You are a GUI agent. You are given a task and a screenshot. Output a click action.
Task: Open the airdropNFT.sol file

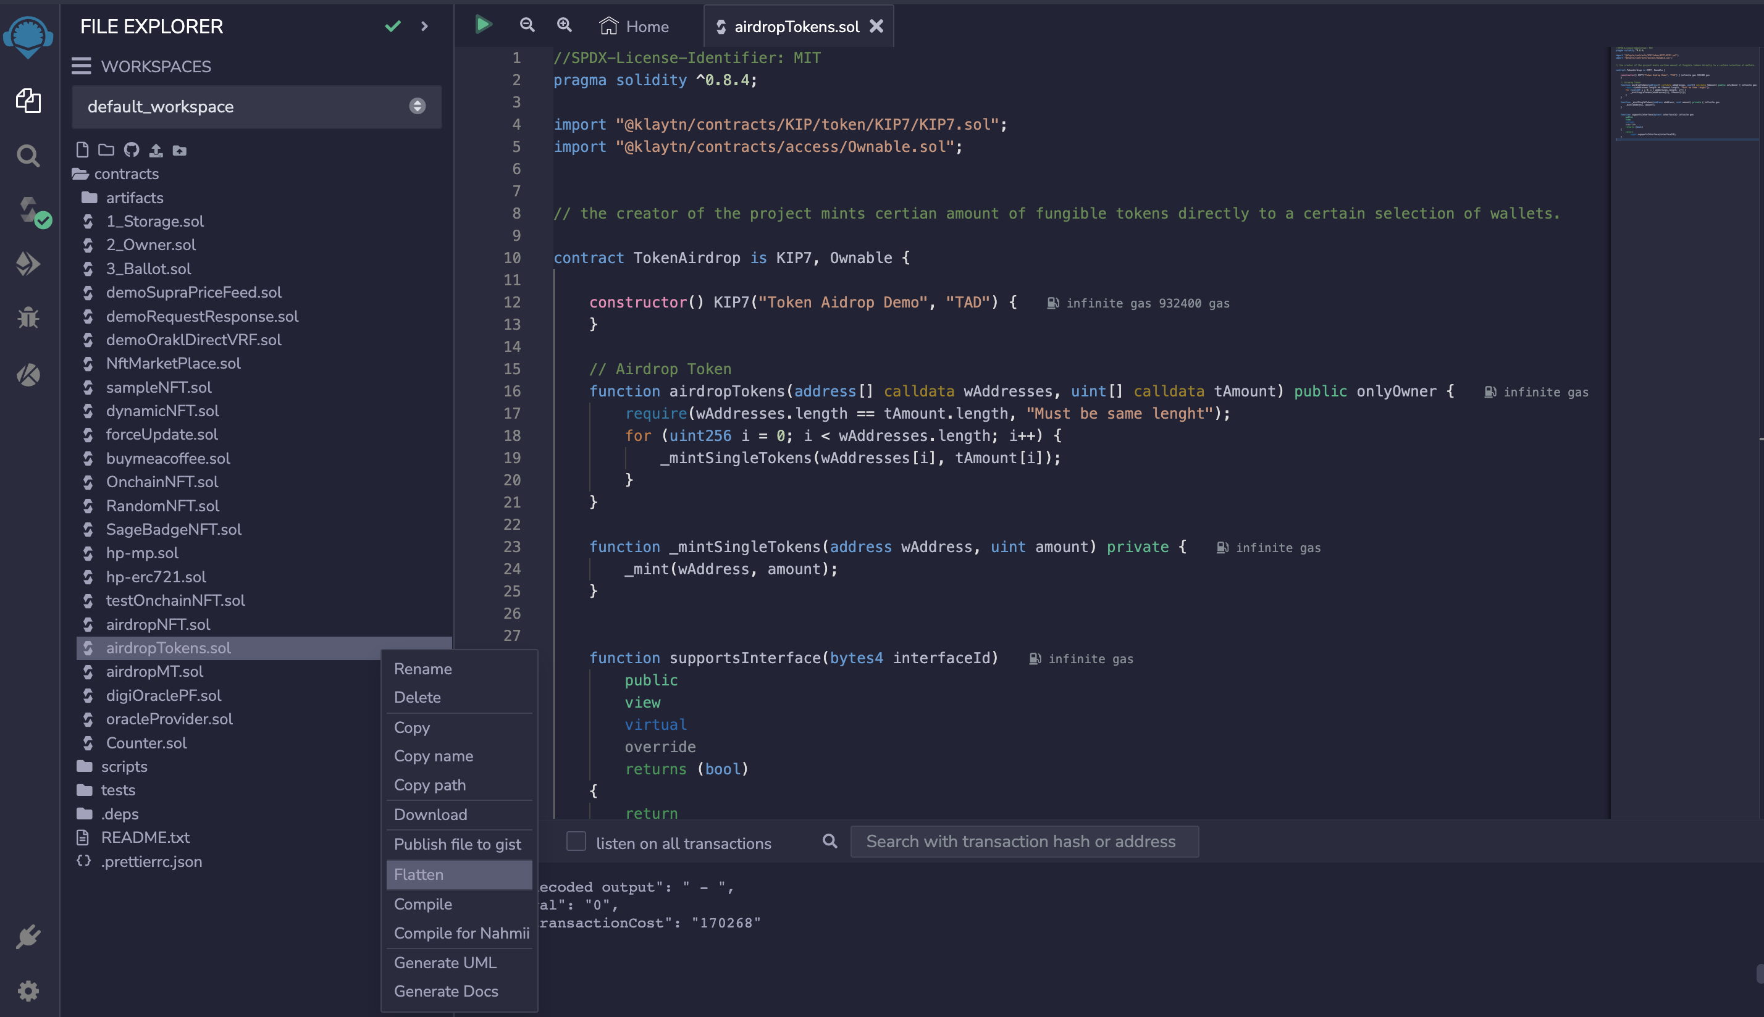point(158,624)
